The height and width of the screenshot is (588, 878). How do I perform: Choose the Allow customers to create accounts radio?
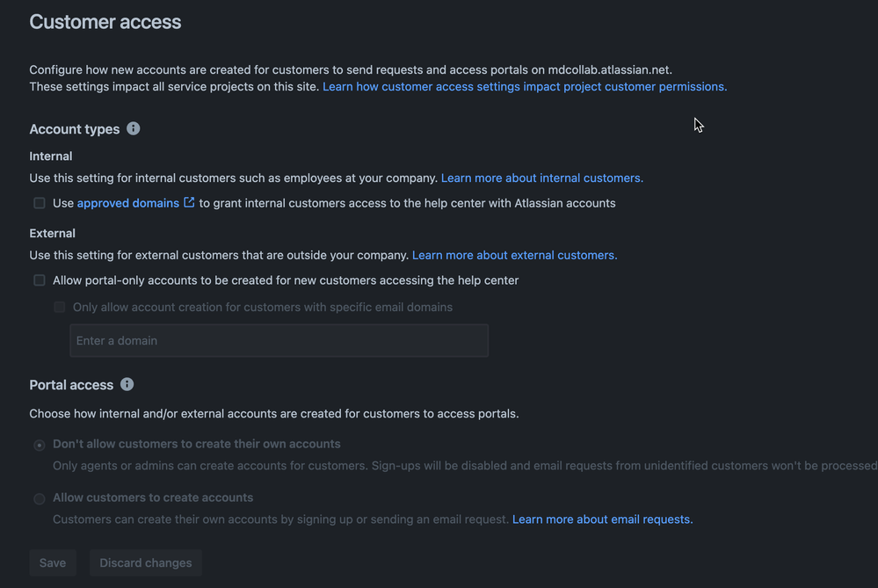(40, 499)
